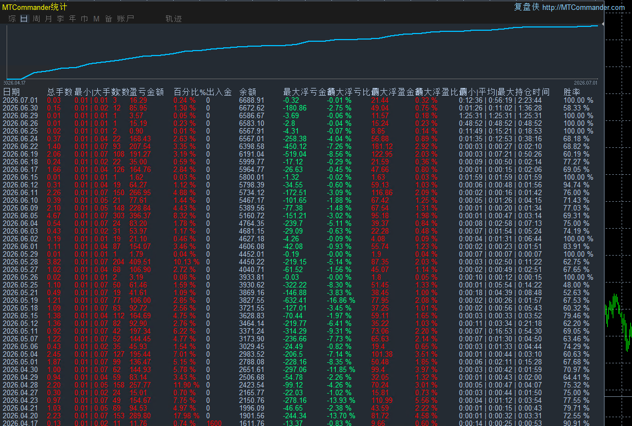The width and height of the screenshot is (632, 426).
Task: Switch to the 季 quarterly tab
Action: (60, 19)
